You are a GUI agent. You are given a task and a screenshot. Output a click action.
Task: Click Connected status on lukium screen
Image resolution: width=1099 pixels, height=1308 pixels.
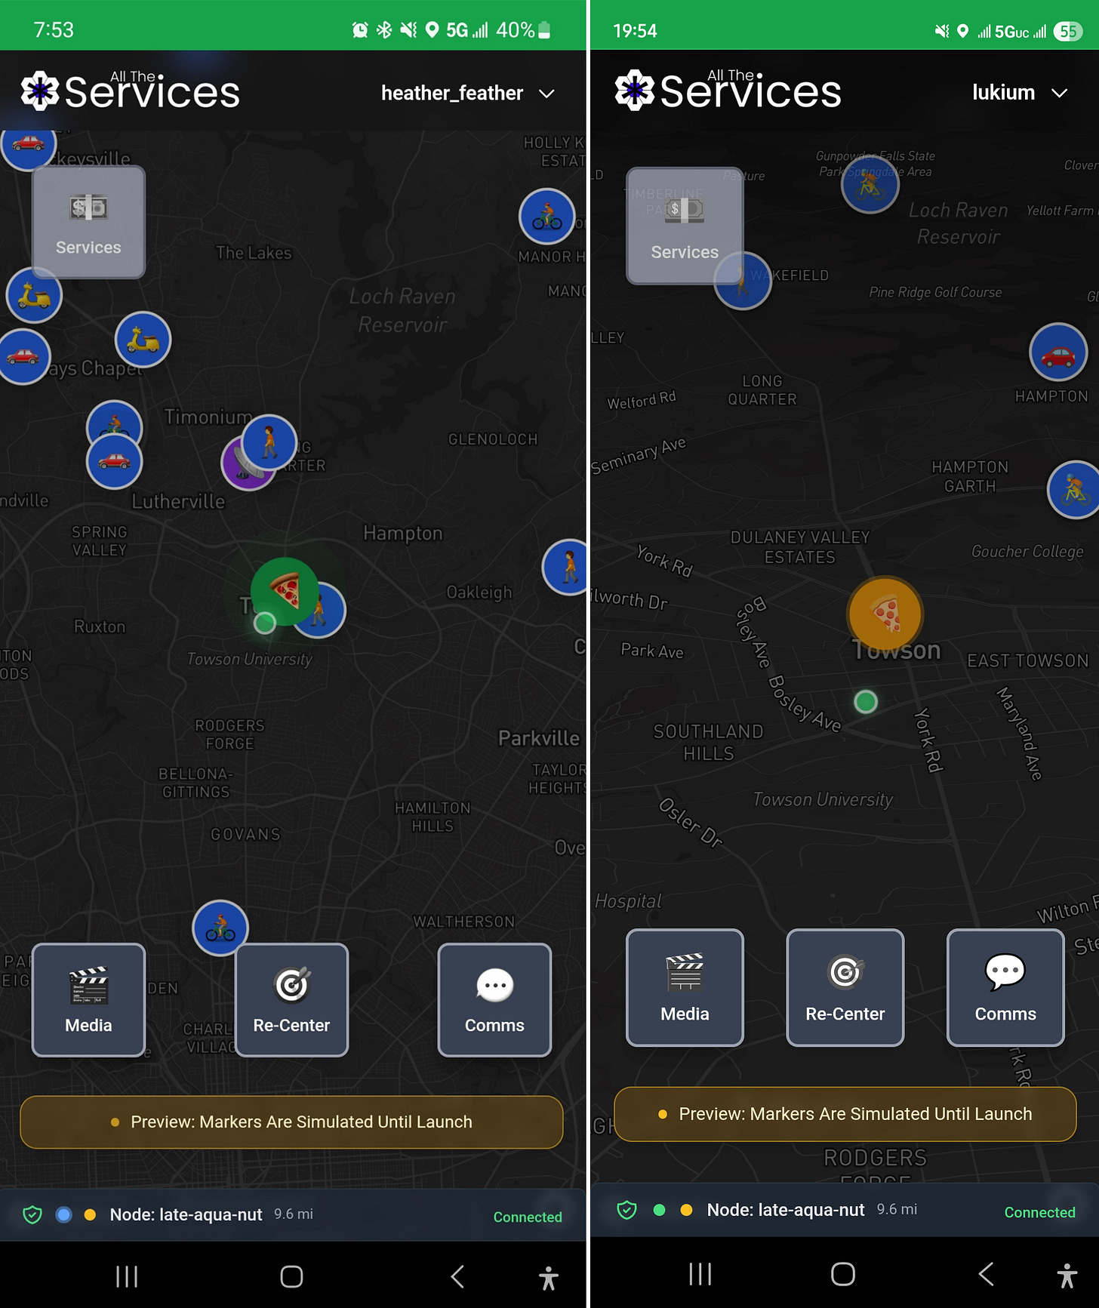tap(1039, 1212)
